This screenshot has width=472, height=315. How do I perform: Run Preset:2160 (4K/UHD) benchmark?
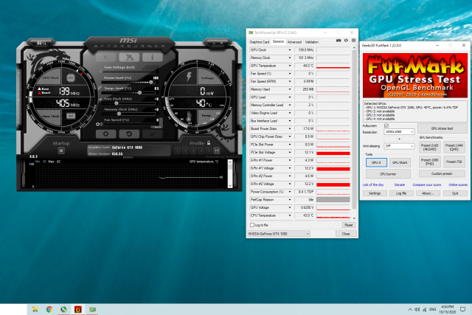[429, 148]
